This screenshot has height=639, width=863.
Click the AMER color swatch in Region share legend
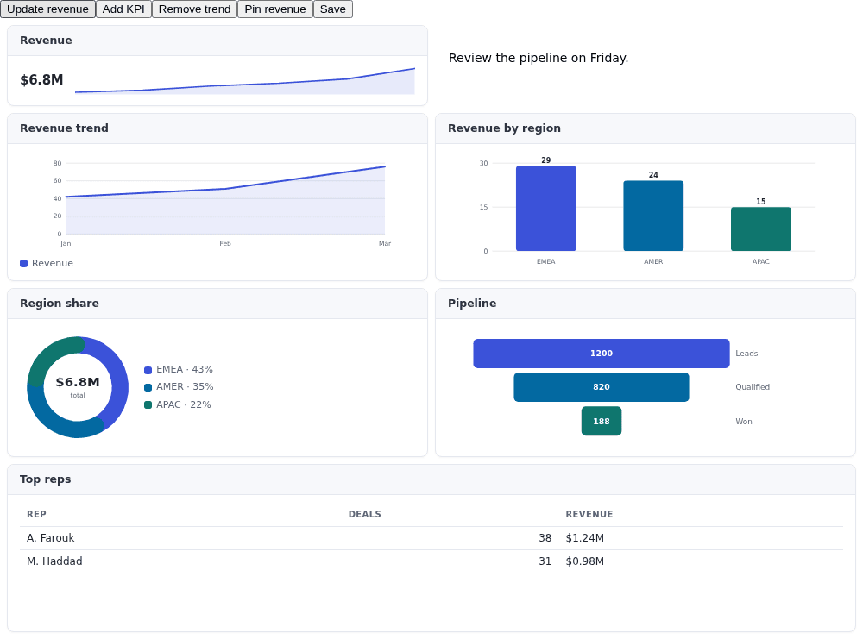pyautogui.click(x=148, y=388)
